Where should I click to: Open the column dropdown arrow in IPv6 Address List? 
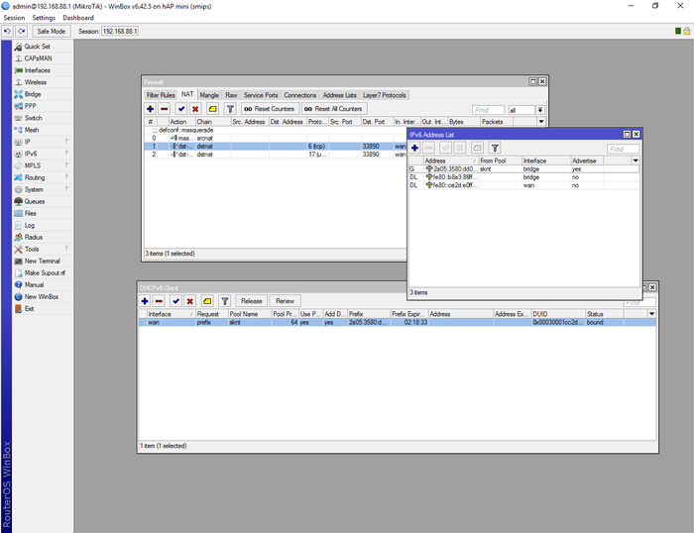[636, 160]
